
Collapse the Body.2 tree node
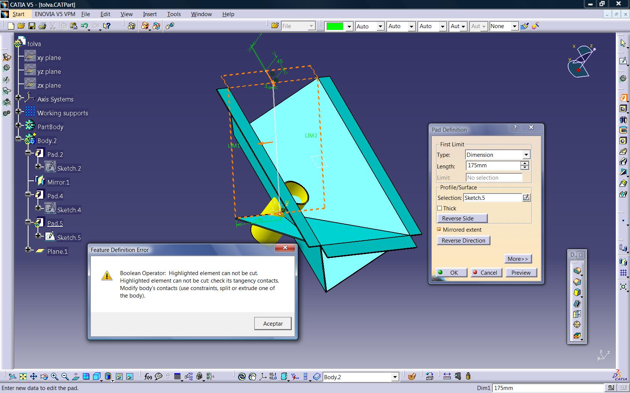click(x=18, y=138)
